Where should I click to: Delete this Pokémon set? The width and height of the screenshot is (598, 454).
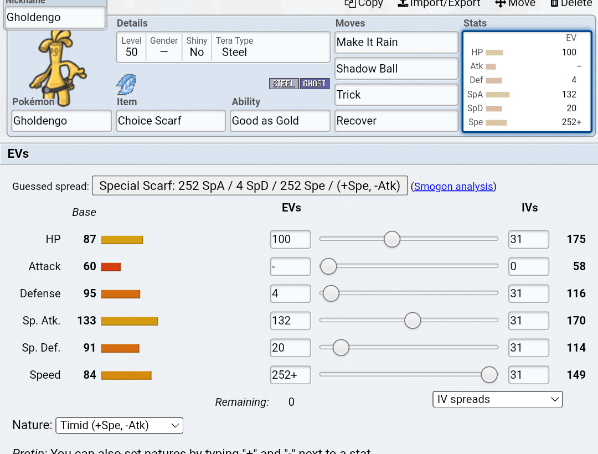pos(571,3)
